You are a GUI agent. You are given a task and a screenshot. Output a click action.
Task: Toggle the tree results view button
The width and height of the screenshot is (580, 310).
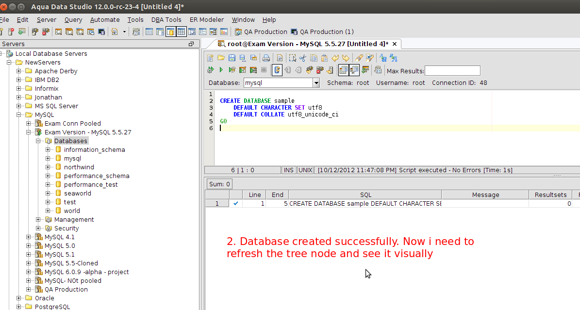click(x=354, y=70)
